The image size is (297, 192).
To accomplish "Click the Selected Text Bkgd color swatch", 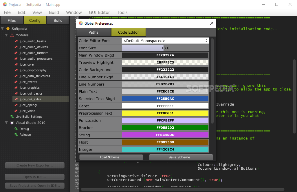I will (x=165, y=99).
